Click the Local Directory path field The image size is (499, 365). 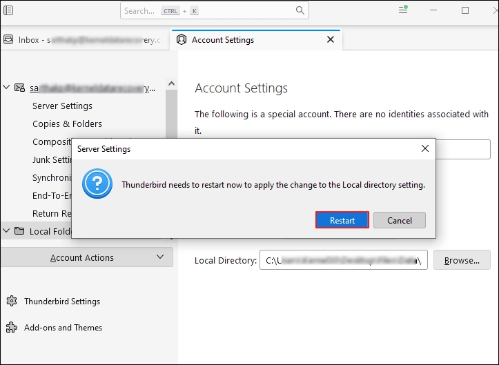[344, 260]
